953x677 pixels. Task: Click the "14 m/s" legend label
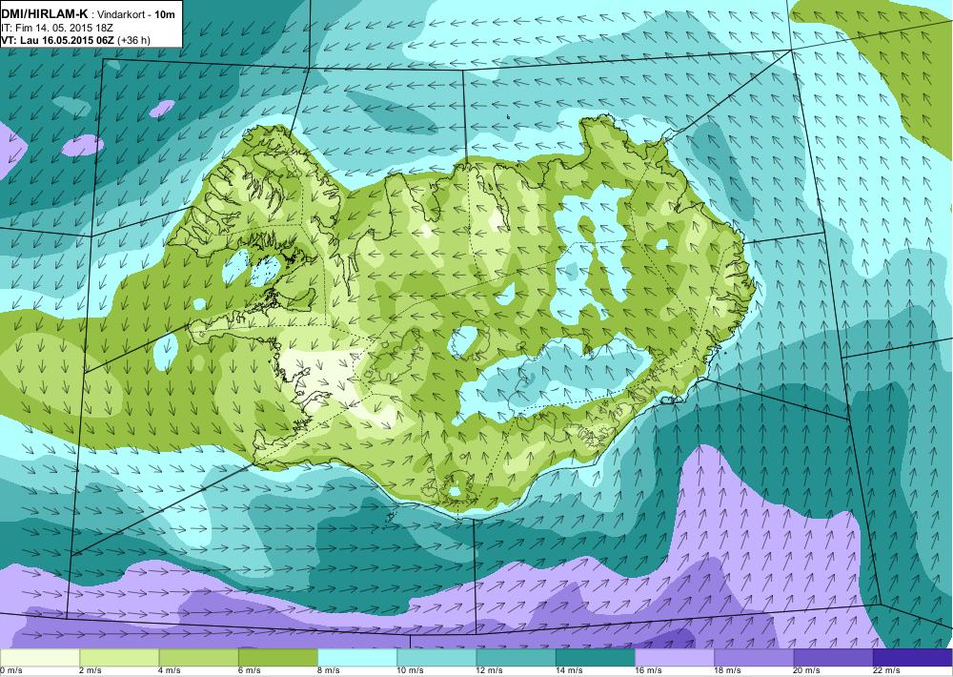570,670
